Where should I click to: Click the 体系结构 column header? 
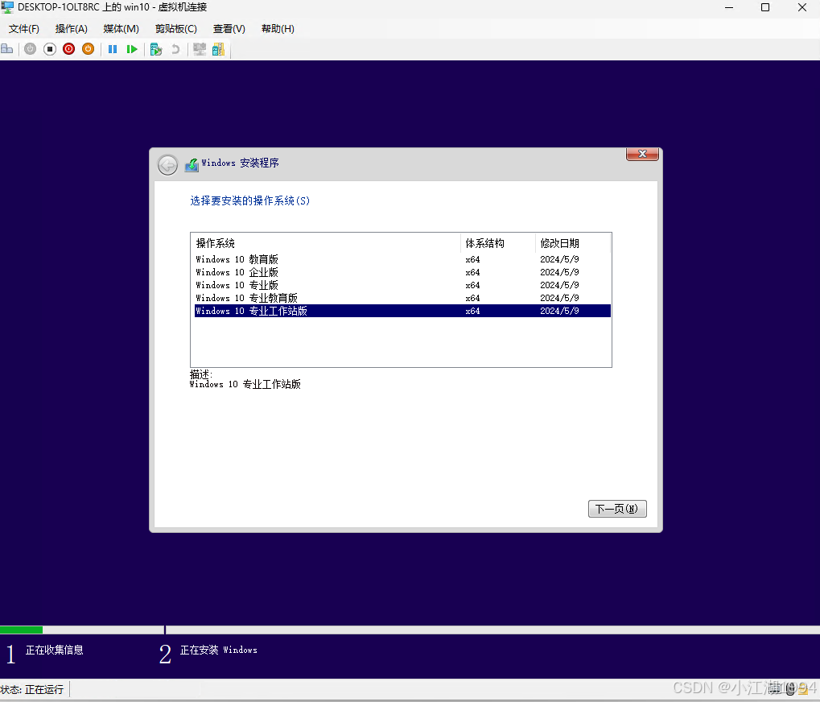click(498, 243)
